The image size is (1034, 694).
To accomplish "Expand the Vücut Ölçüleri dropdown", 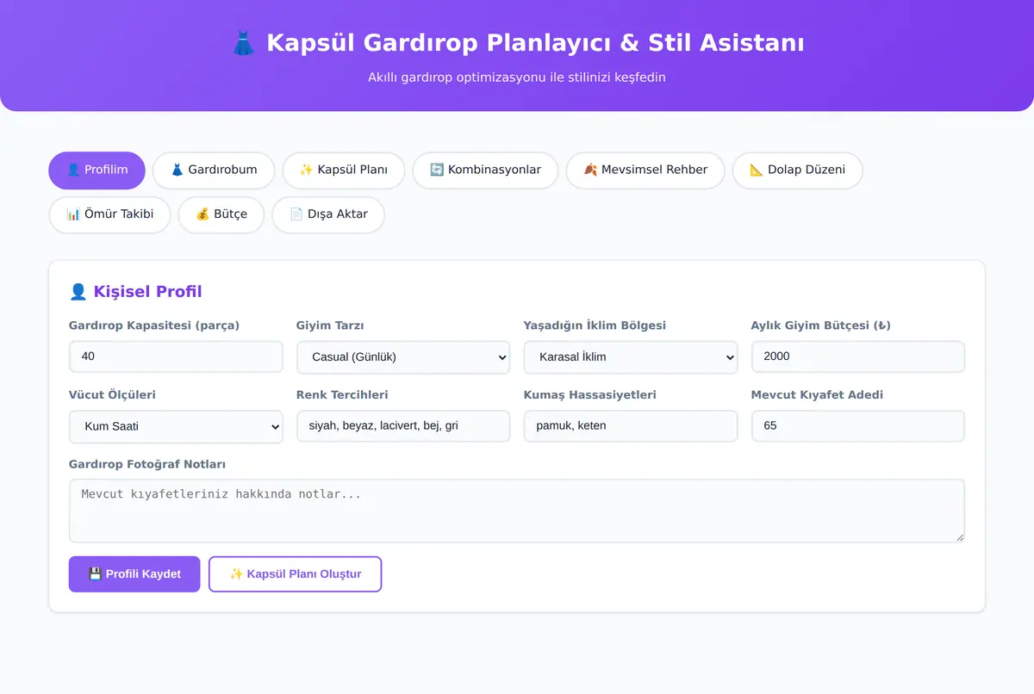I will (x=176, y=426).
